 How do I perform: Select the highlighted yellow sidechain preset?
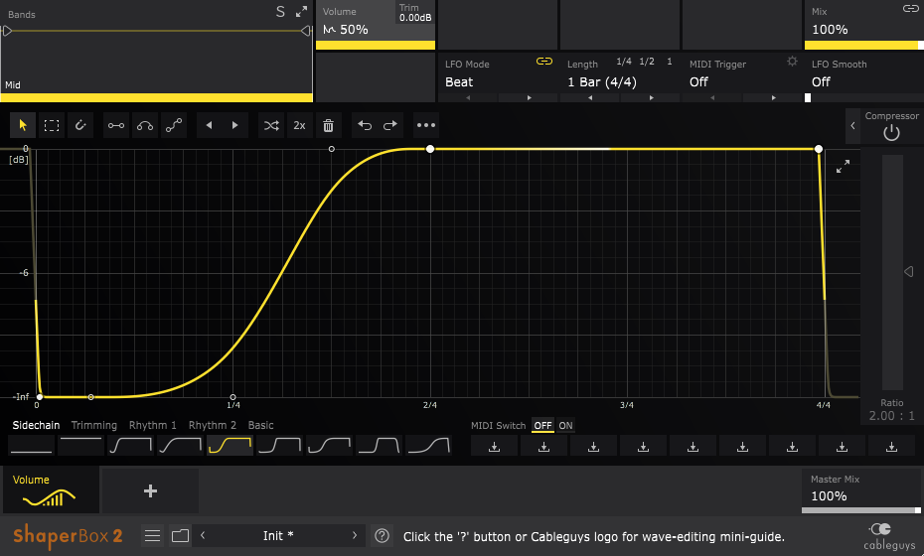point(230,446)
